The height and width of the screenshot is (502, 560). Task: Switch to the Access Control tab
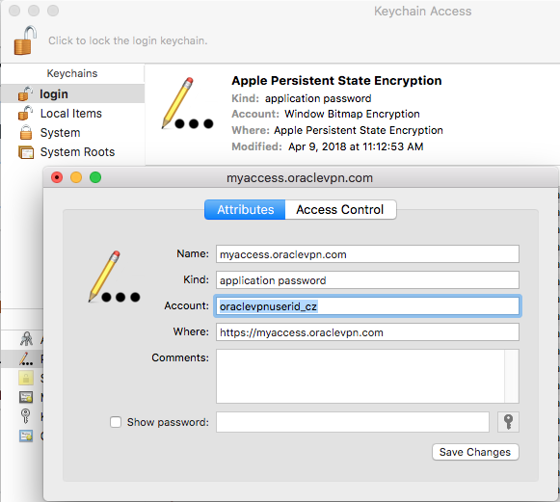[340, 210]
